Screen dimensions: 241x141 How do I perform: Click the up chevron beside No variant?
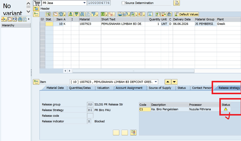pyautogui.click(x=28, y=3)
